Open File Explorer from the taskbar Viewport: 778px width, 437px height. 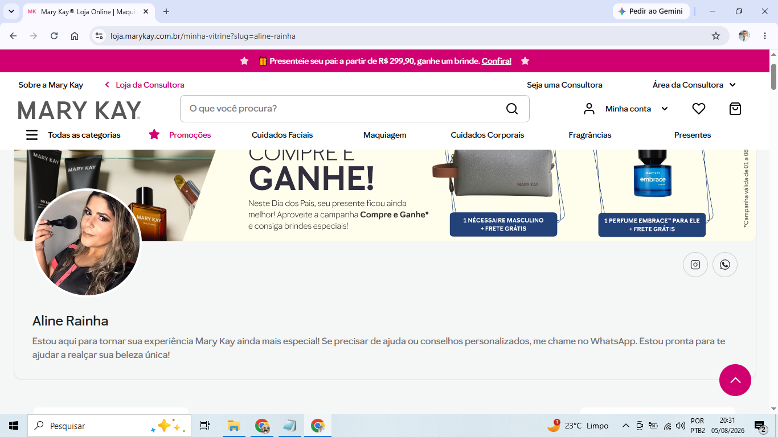coord(234,426)
